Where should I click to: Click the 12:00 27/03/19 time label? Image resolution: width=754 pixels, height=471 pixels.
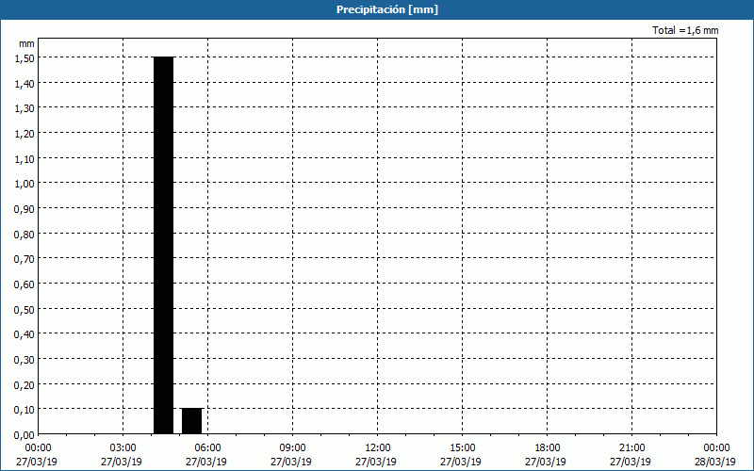pyautogui.click(x=376, y=455)
